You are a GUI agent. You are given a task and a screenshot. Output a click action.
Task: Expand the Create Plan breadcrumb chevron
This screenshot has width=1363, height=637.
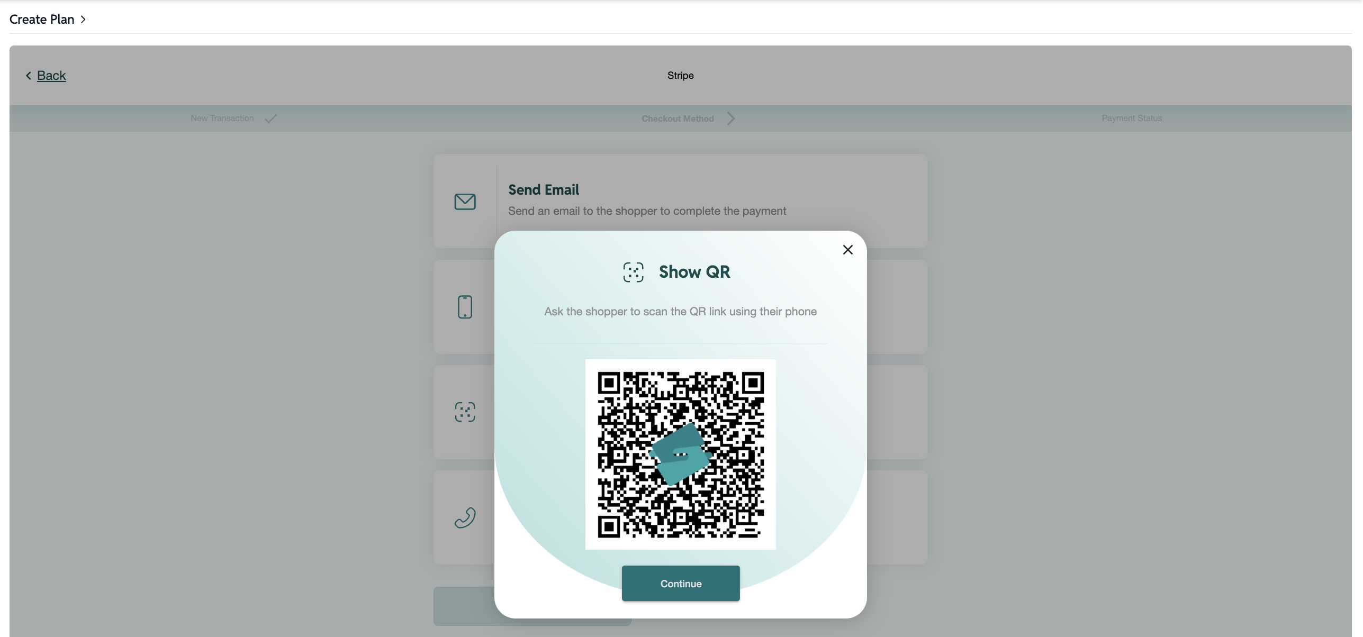[x=83, y=20]
